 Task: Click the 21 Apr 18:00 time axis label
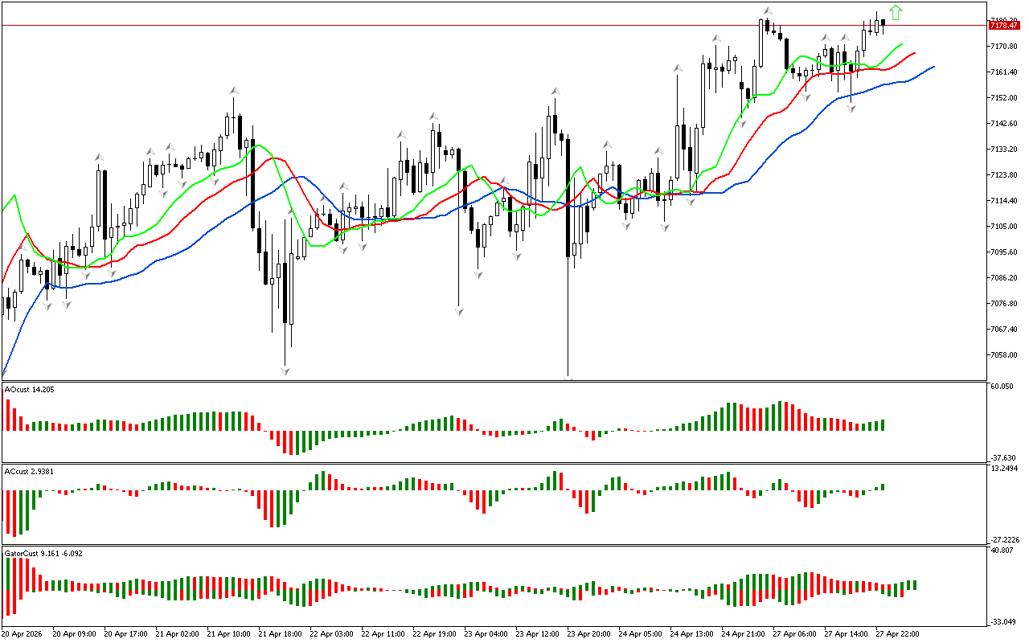[278, 634]
